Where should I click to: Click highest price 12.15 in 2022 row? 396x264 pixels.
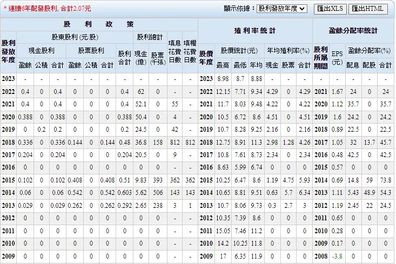pos(223,91)
